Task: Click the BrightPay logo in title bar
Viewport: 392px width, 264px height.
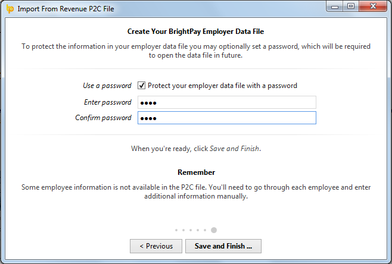Action: (10, 9)
